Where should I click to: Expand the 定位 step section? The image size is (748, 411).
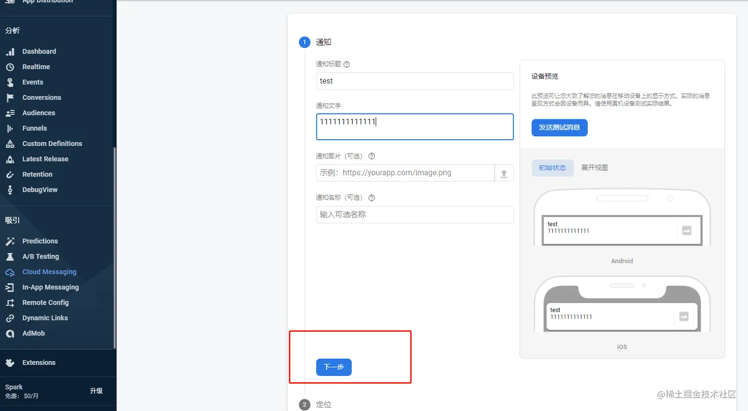click(x=324, y=404)
